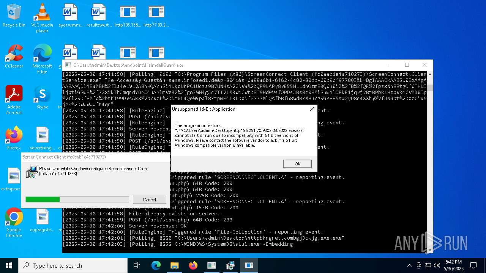The image size is (486, 273).
Task: Launch Microsoft Edge desktop shortcut
Action: coord(42,59)
